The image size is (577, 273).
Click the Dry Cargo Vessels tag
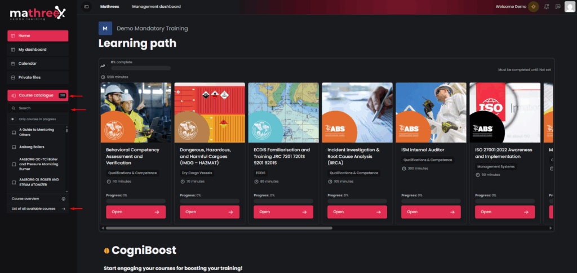[197, 173]
